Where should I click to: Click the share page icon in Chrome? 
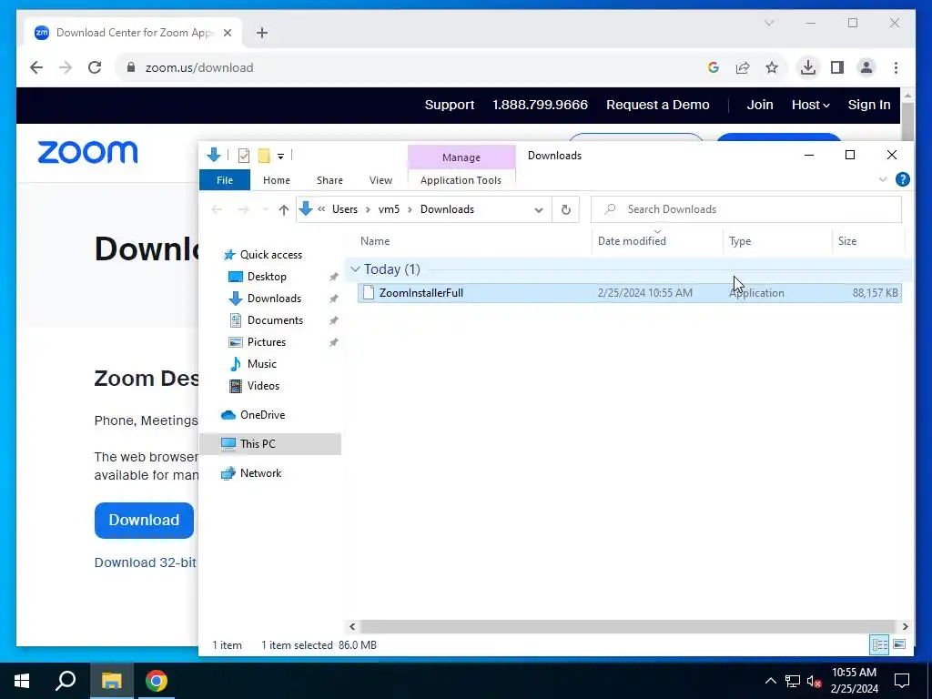coord(743,67)
